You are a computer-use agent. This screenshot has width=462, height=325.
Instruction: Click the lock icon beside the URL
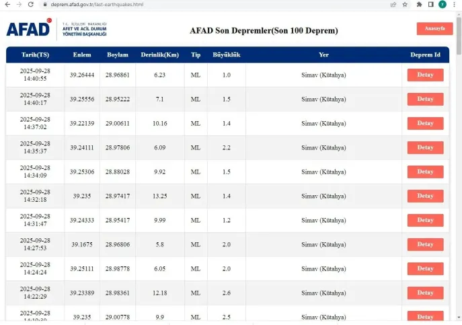(45, 4)
